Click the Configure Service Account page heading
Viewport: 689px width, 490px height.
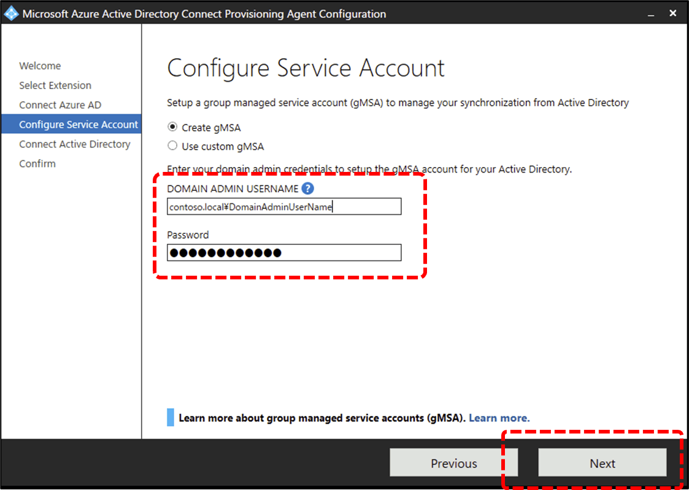306,69
